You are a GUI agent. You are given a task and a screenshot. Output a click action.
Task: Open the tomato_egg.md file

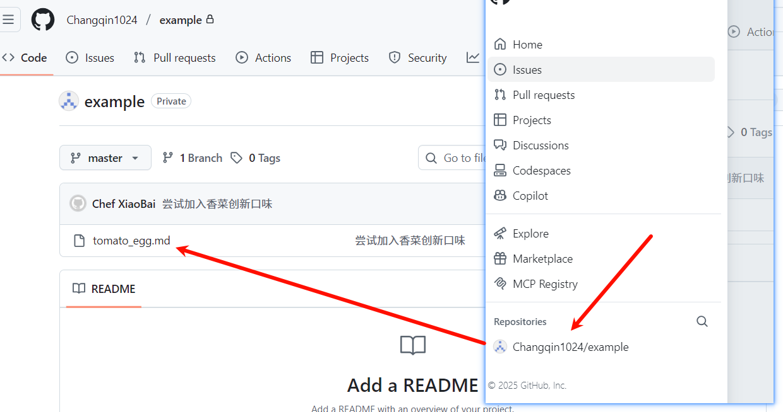[x=131, y=241]
